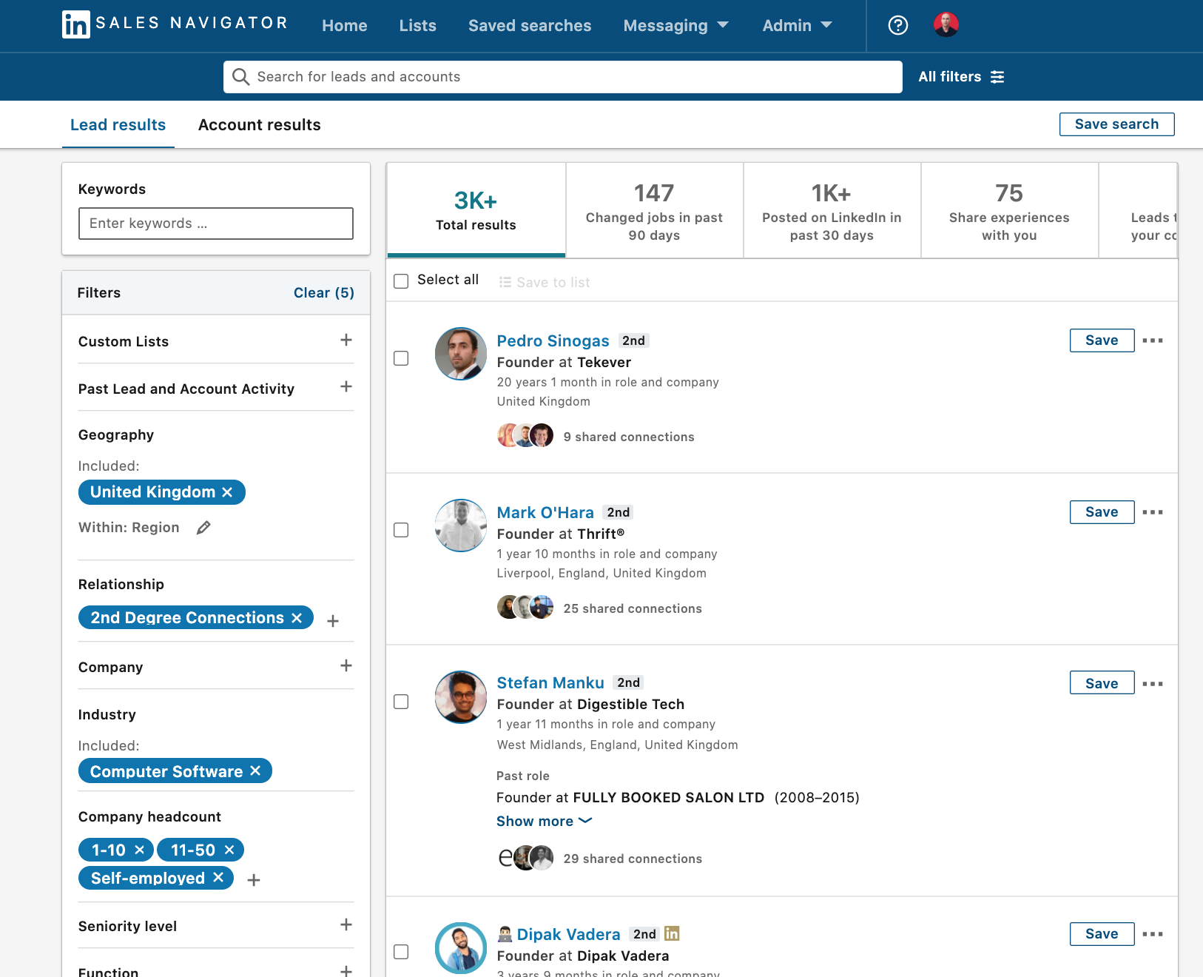The image size is (1203, 977).
Task: Open the user profile avatar menu
Action: pos(946,24)
